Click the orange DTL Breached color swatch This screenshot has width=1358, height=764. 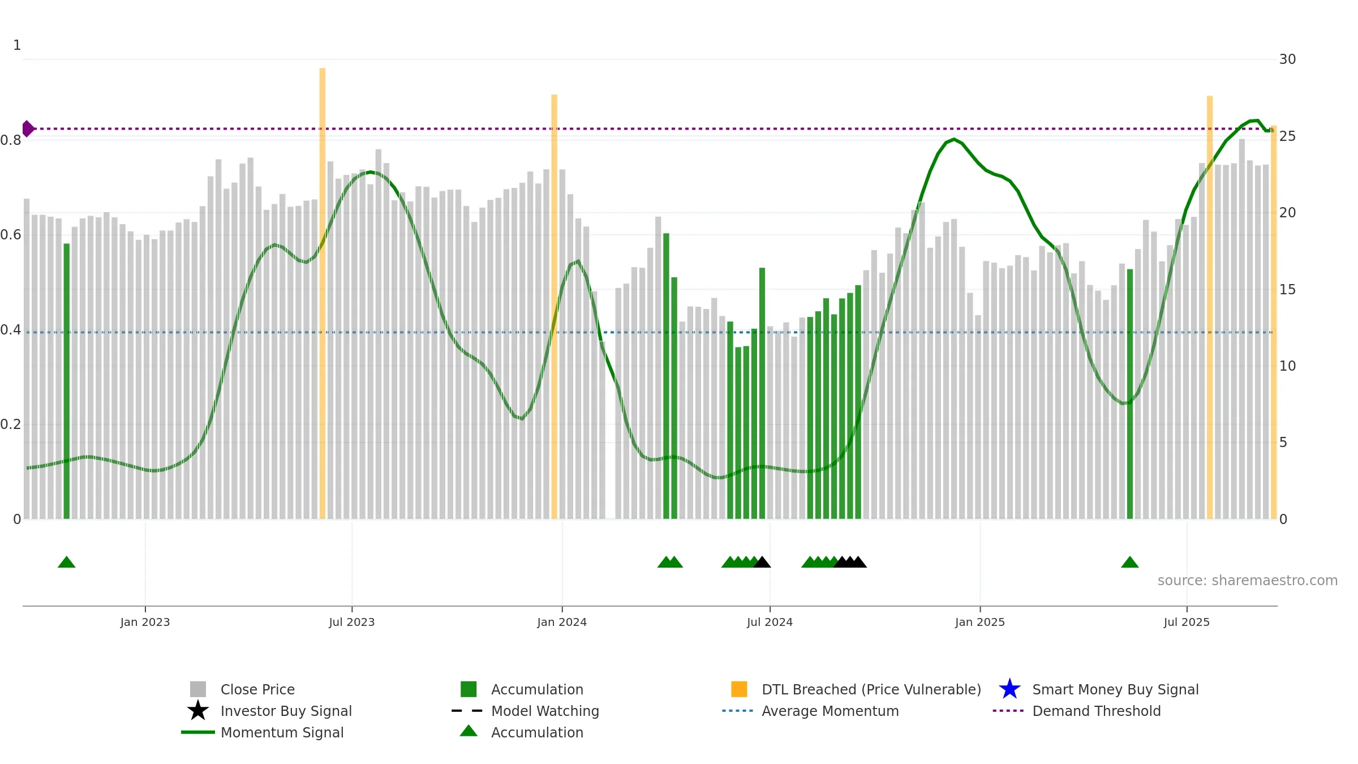(x=739, y=689)
